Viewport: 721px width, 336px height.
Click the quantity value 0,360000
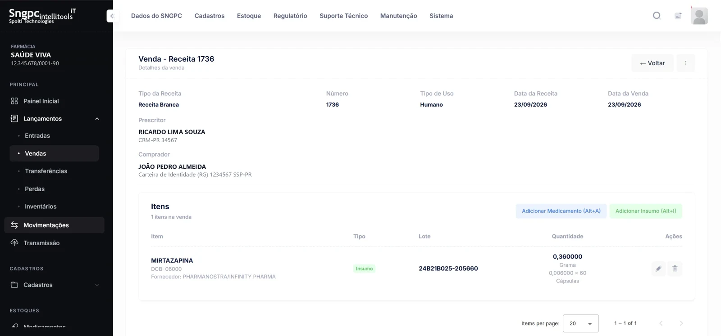pyautogui.click(x=567, y=257)
